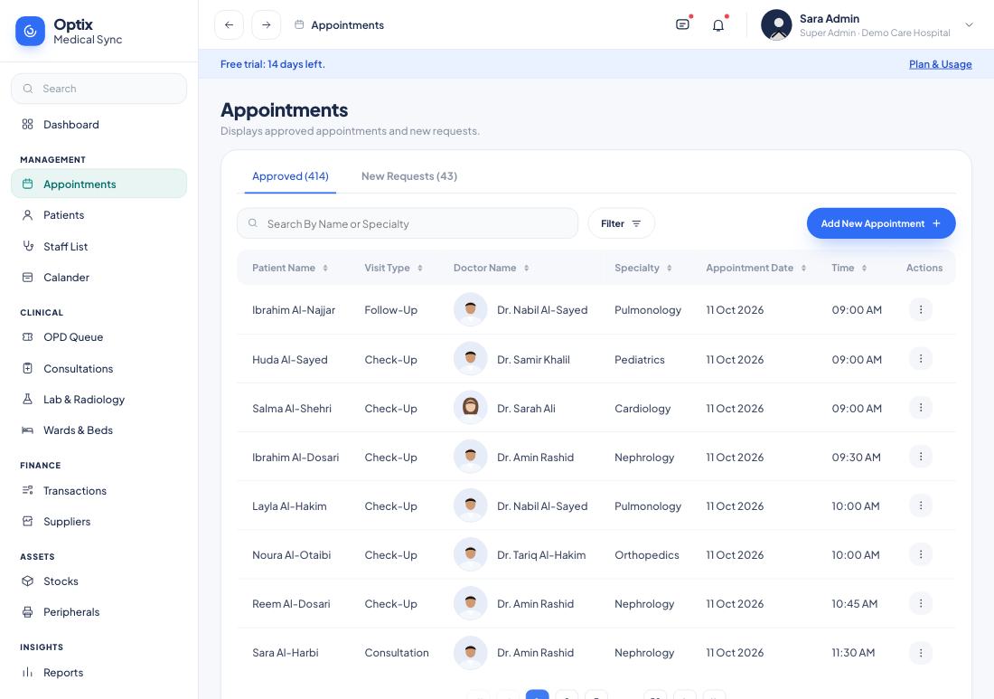Switch to the New Requests (43) tab
994x699 pixels.
coord(408,176)
